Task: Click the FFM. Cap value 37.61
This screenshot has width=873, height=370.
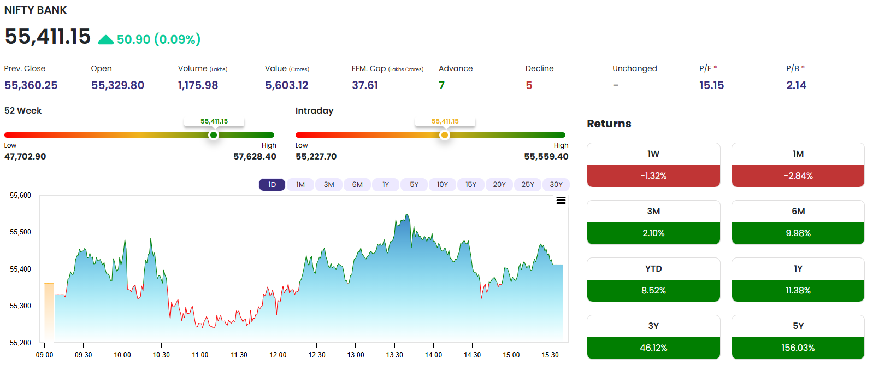Action: 365,85
